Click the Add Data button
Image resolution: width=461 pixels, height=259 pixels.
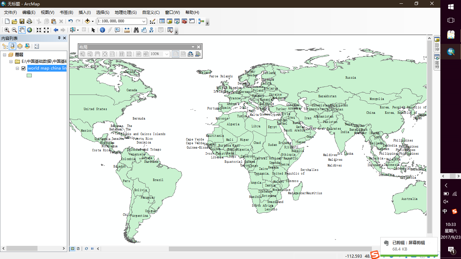pos(87,21)
